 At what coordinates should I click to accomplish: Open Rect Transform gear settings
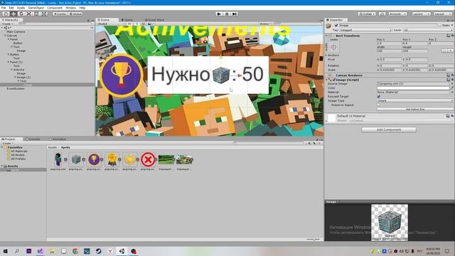point(452,36)
